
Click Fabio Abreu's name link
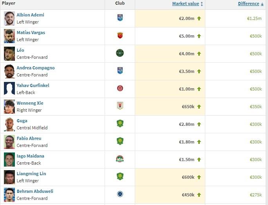click(29, 138)
